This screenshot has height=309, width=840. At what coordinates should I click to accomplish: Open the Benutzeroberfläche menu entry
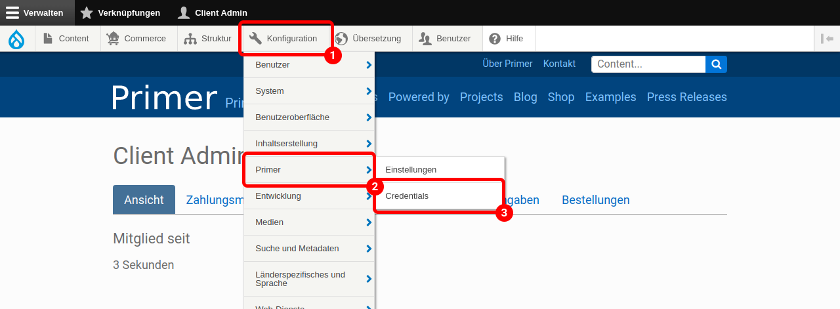tap(309, 117)
